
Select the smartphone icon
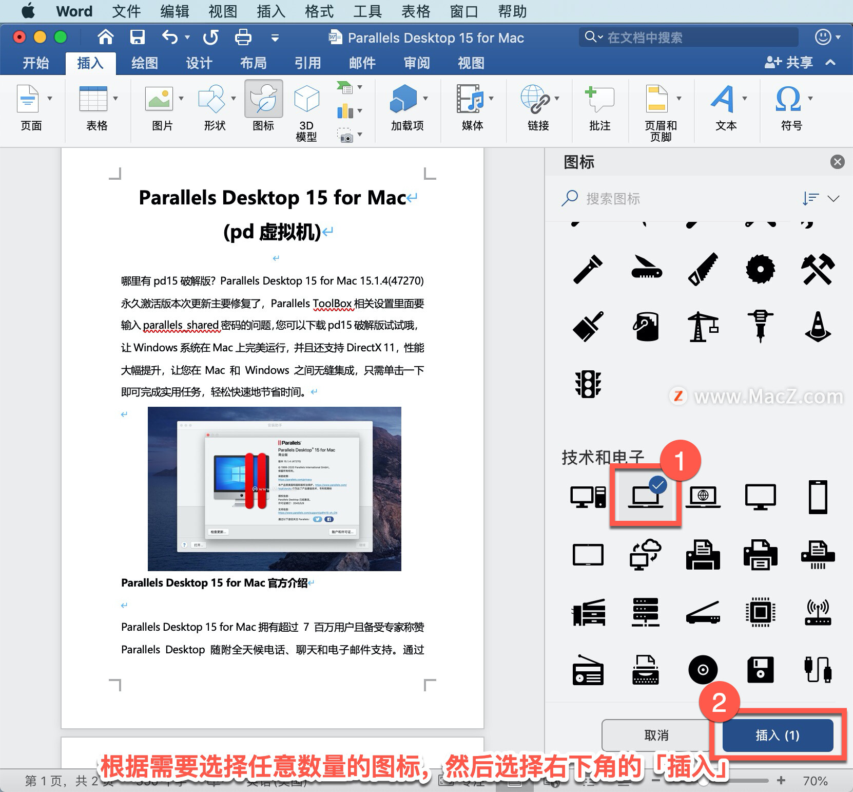point(818,497)
